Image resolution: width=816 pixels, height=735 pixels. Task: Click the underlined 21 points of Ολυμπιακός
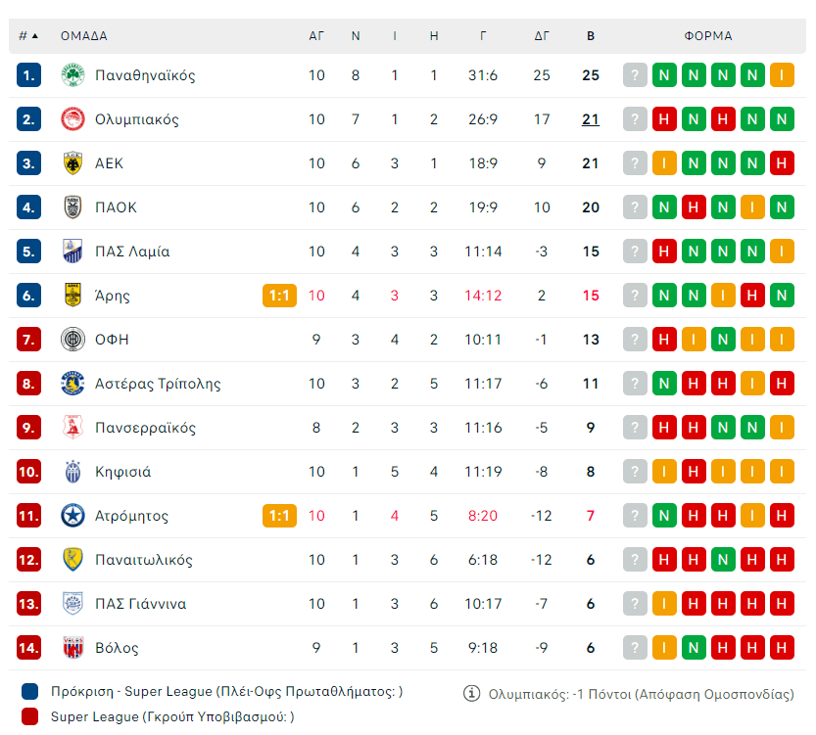click(x=590, y=119)
